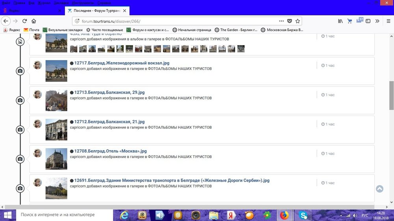Click the vertical page scrollbar thumb
394x221 pixels.
tap(392, 95)
